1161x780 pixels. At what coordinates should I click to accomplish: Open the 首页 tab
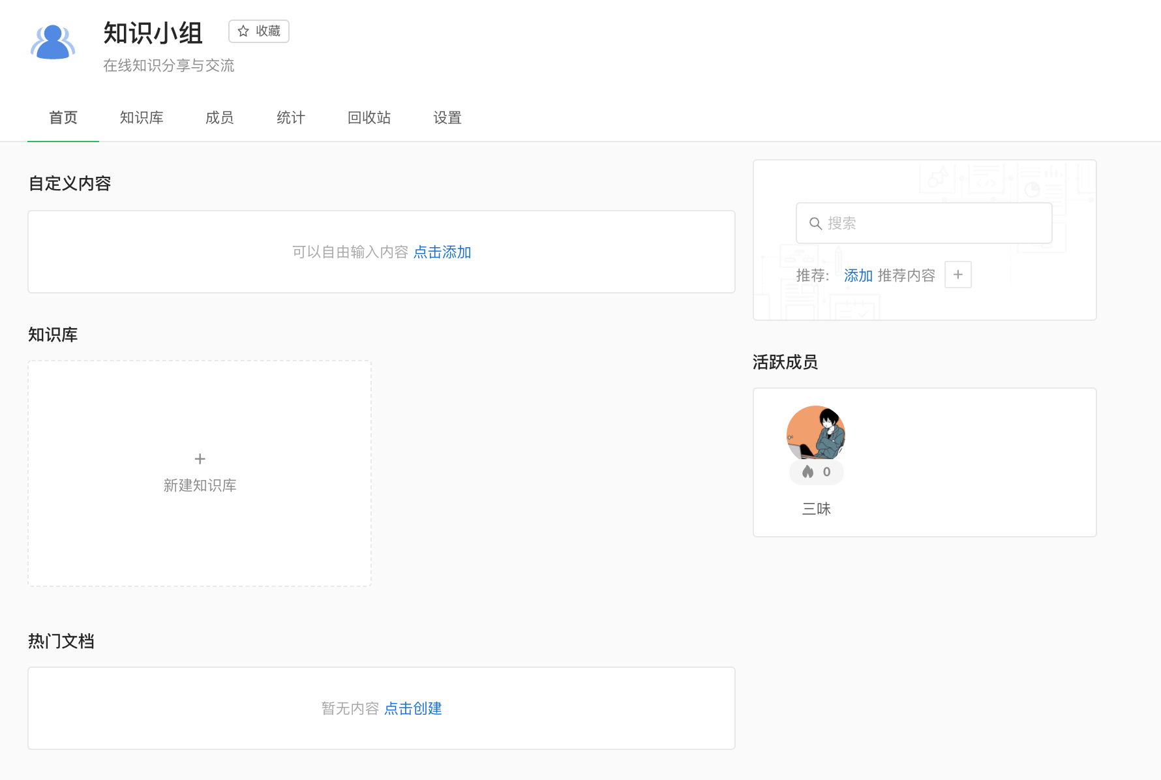point(63,118)
